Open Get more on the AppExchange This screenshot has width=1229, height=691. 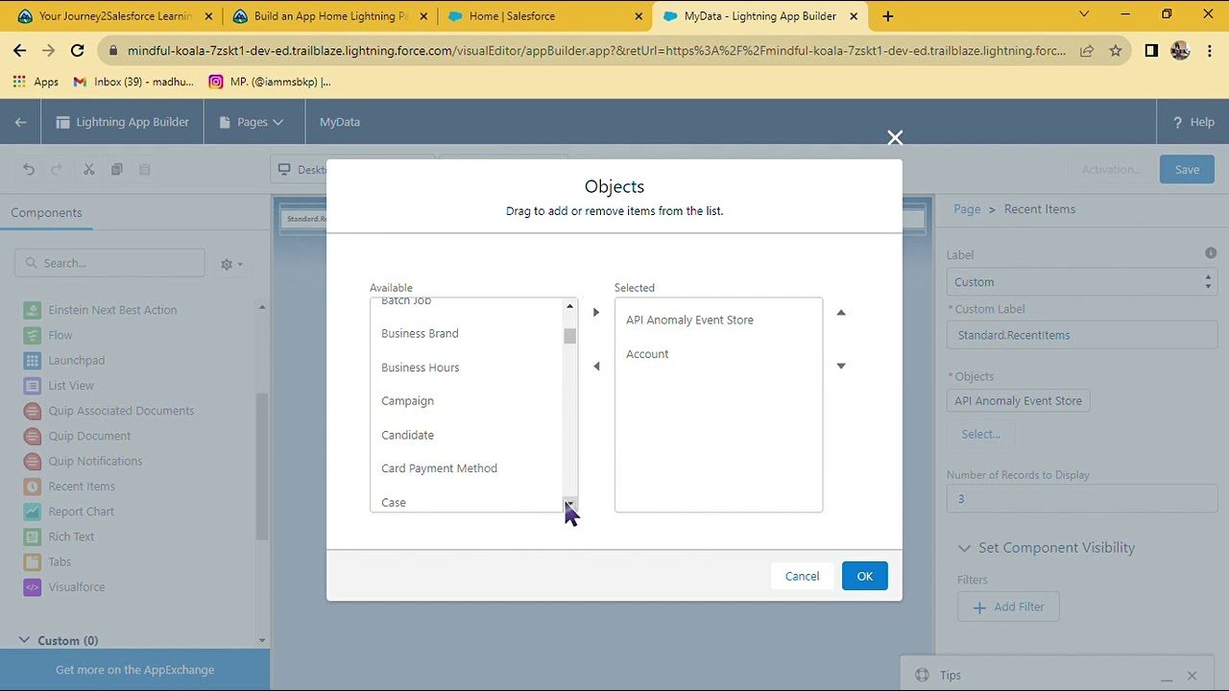click(134, 670)
